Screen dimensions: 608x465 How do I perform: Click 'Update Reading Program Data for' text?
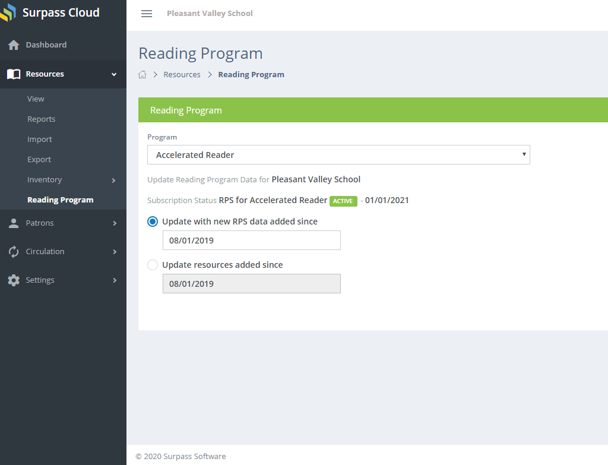tap(208, 179)
